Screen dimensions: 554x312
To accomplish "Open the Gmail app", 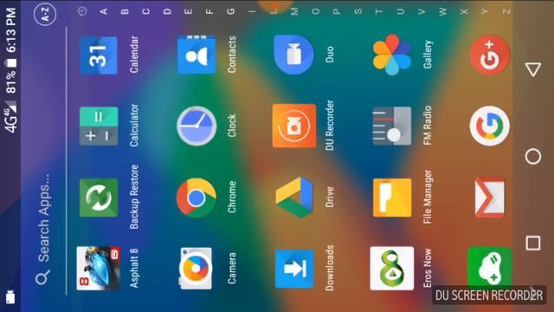I will point(490,198).
